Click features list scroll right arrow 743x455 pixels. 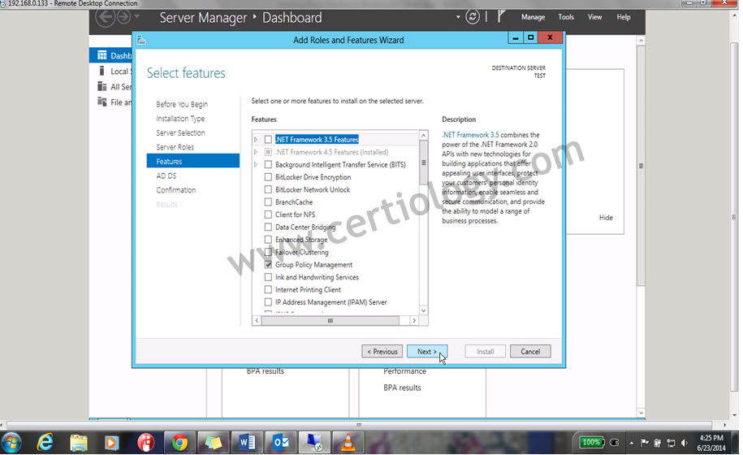coord(414,321)
